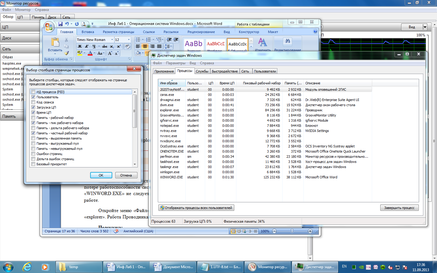This screenshot has width=437, height=273.
Task: Open the font size dropdown showing 12
Action: [129, 40]
